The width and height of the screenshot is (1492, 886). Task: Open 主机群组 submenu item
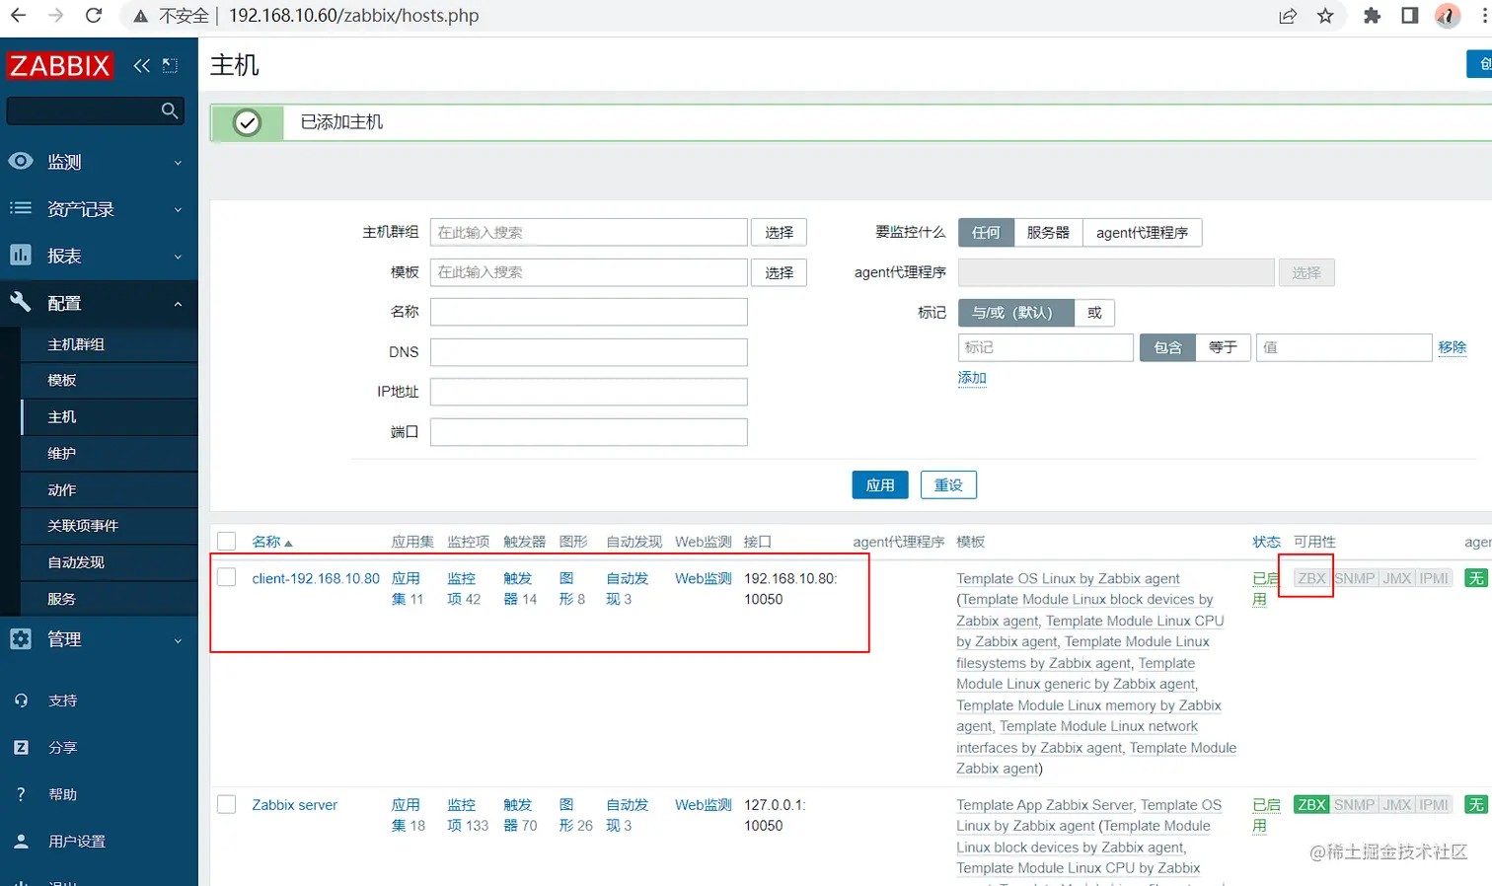point(109,344)
